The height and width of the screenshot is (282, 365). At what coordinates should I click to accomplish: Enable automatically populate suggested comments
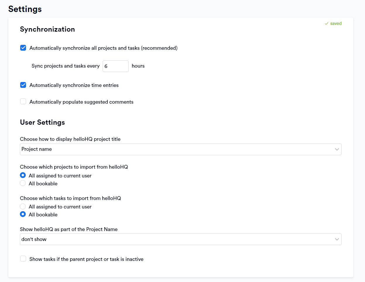coord(23,102)
